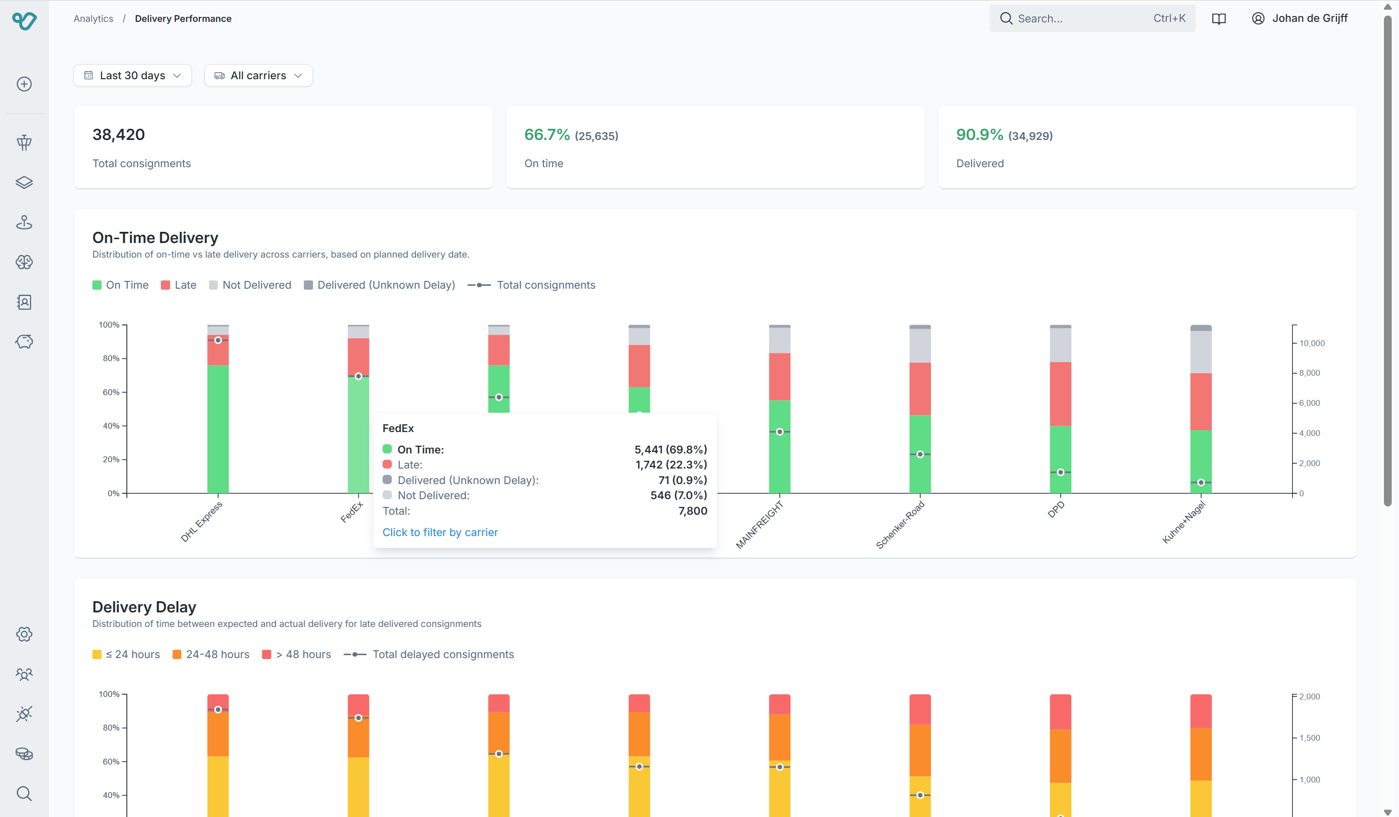Click the piggy bank sidebar icon
The width and height of the screenshot is (1399, 817).
(24, 341)
